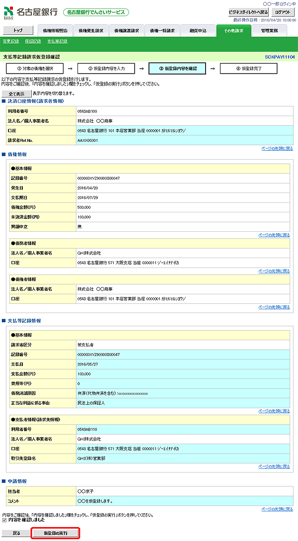
Task: Select 支払者 利用者番号 0543AB110
Action: [x=87, y=429]
